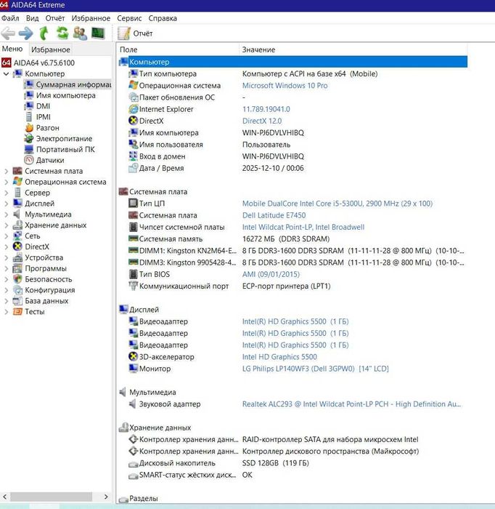495x509 pixels.
Task: Click the Программы icon in tree
Action: [x=17, y=268]
